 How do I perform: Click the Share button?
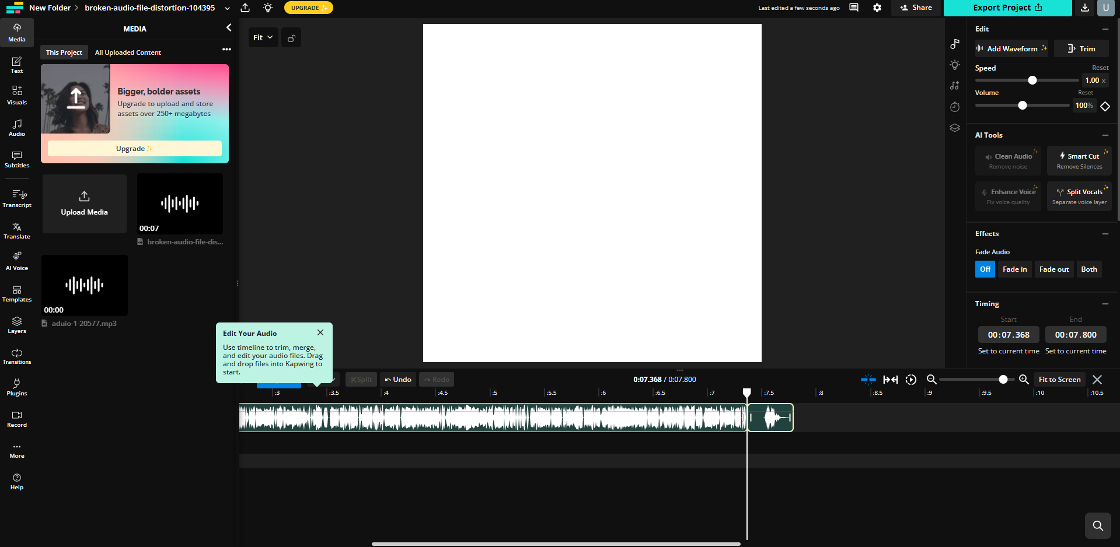916,8
